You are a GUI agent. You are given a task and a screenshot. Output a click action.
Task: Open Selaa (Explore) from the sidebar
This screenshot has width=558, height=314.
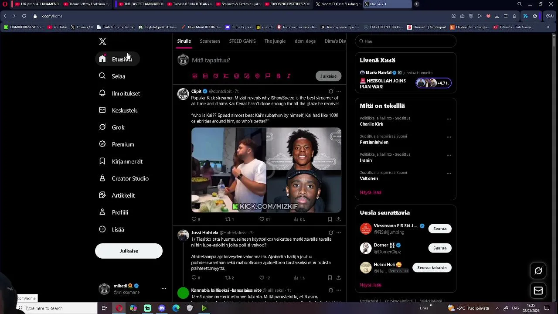click(x=112, y=76)
